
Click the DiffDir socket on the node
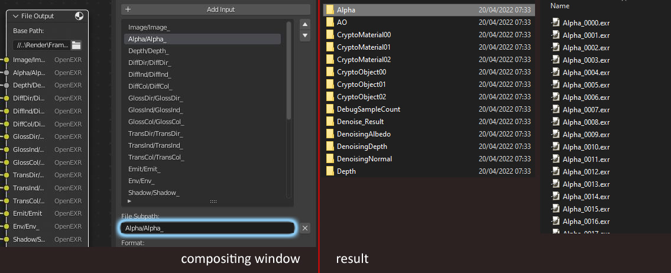click(x=7, y=98)
